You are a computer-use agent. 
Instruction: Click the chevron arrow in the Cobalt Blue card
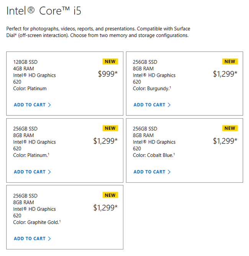(x=169, y=172)
